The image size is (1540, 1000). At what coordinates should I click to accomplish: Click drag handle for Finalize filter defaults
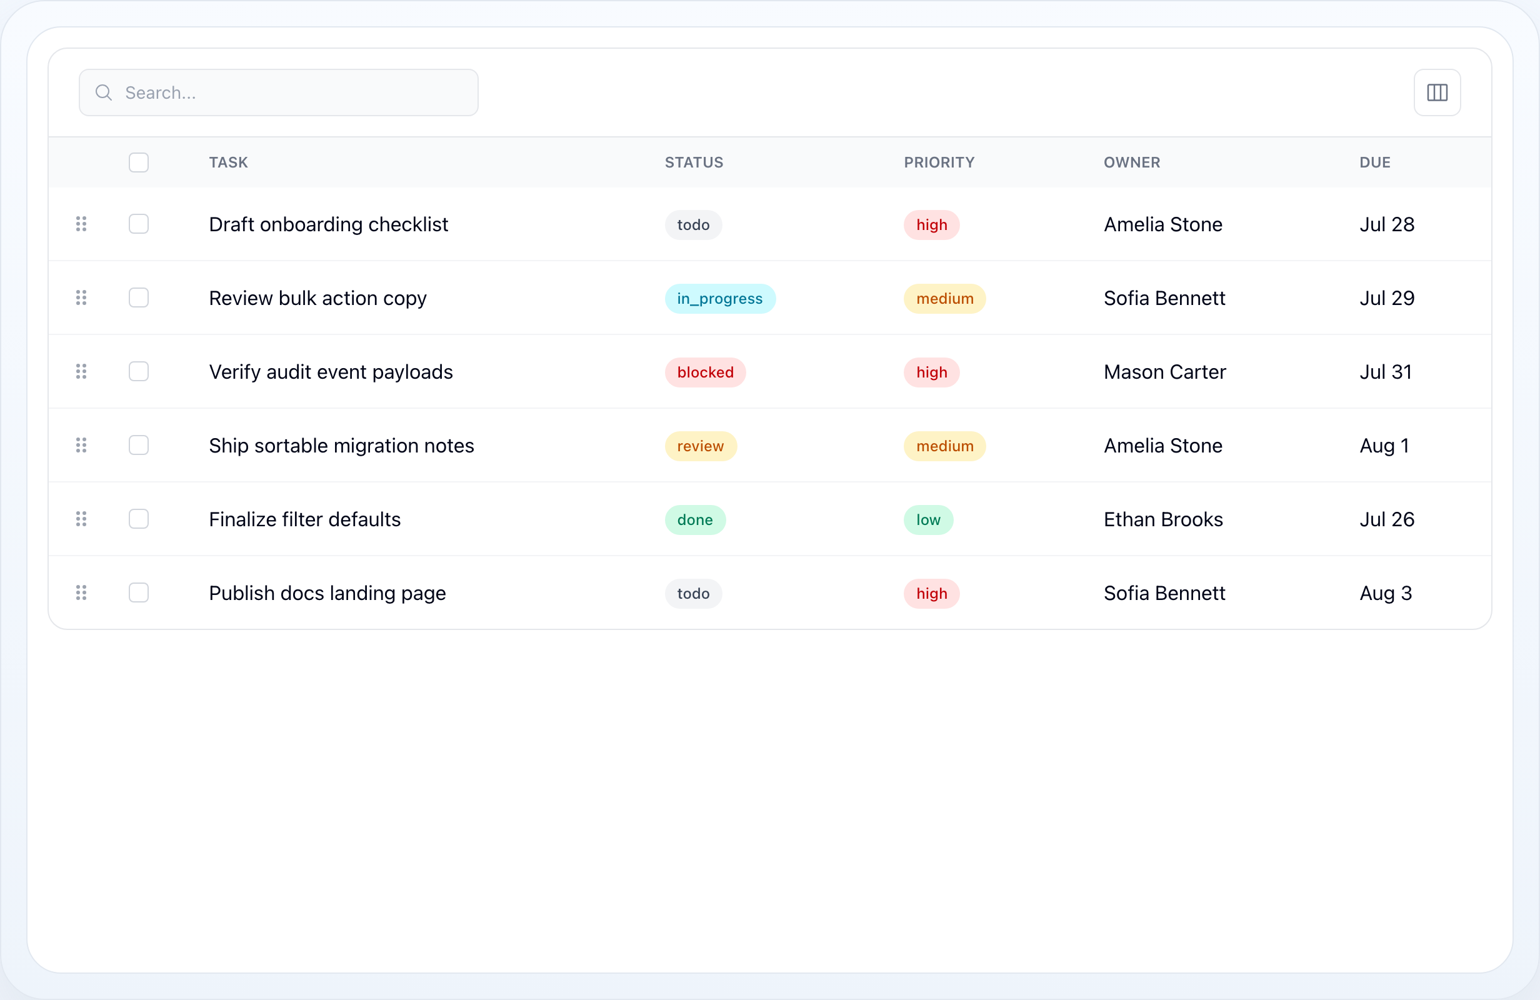click(81, 519)
